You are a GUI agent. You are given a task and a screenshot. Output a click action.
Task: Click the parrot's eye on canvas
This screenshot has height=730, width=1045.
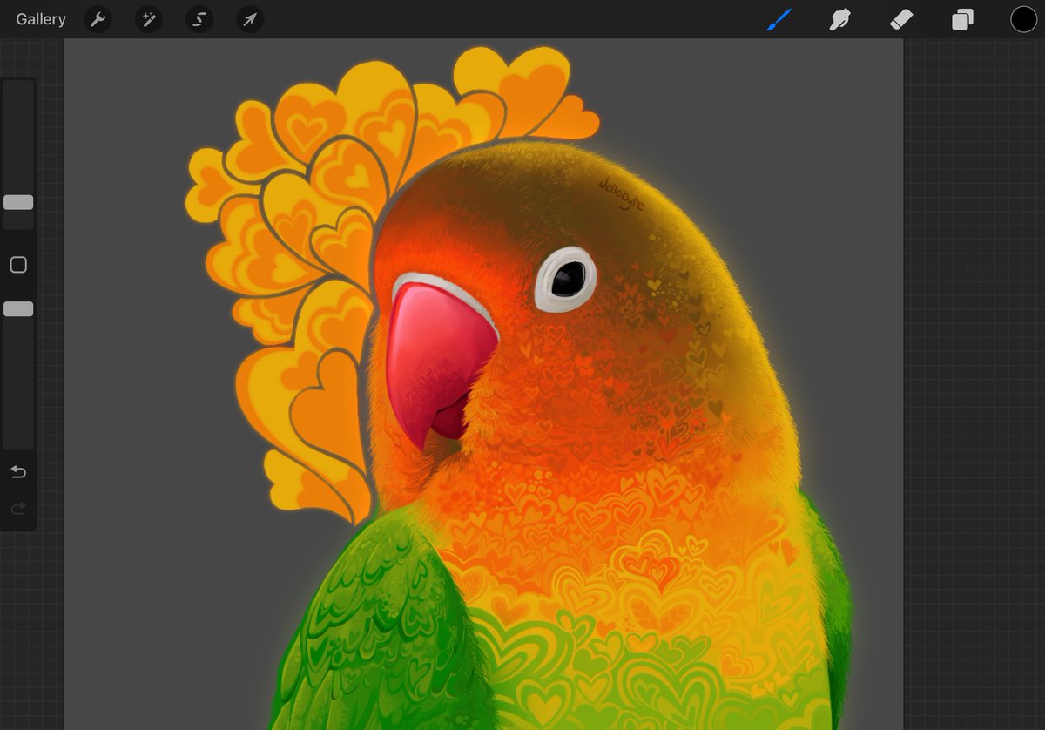[x=566, y=279]
